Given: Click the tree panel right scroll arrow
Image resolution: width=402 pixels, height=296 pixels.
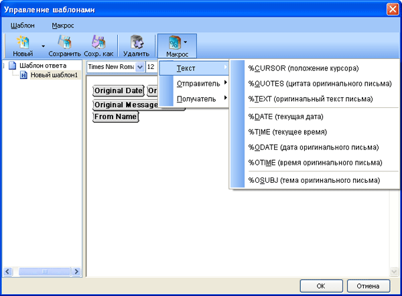Looking at the screenshot, I should tap(76, 271).
